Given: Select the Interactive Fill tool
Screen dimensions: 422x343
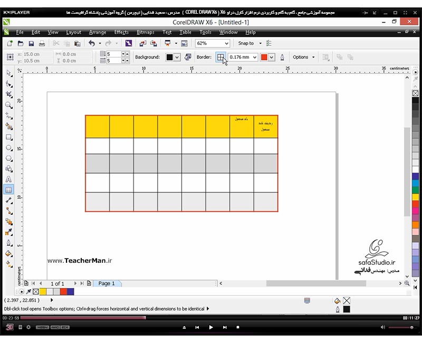Looking at the screenshot, I should (9, 264).
